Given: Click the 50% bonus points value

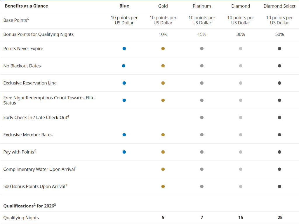Looking at the screenshot, I should tap(279, 34).
